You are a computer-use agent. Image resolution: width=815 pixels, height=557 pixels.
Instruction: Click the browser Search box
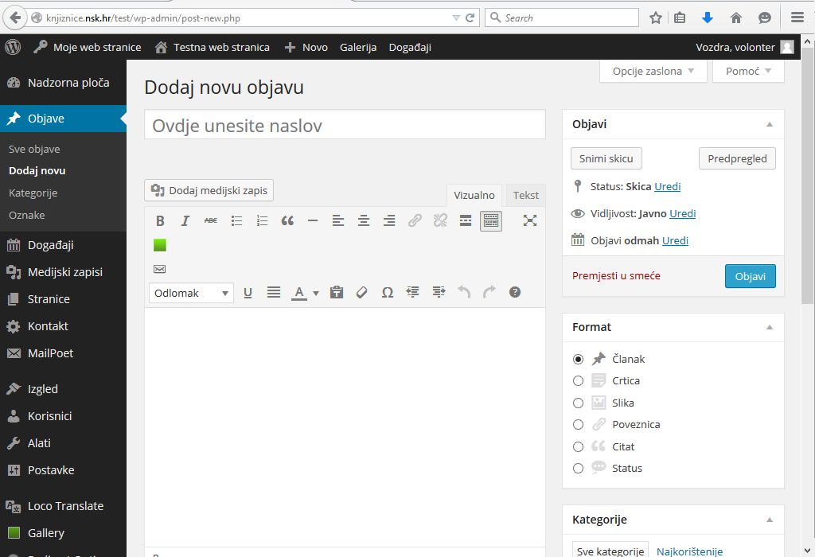pos(562,18)
